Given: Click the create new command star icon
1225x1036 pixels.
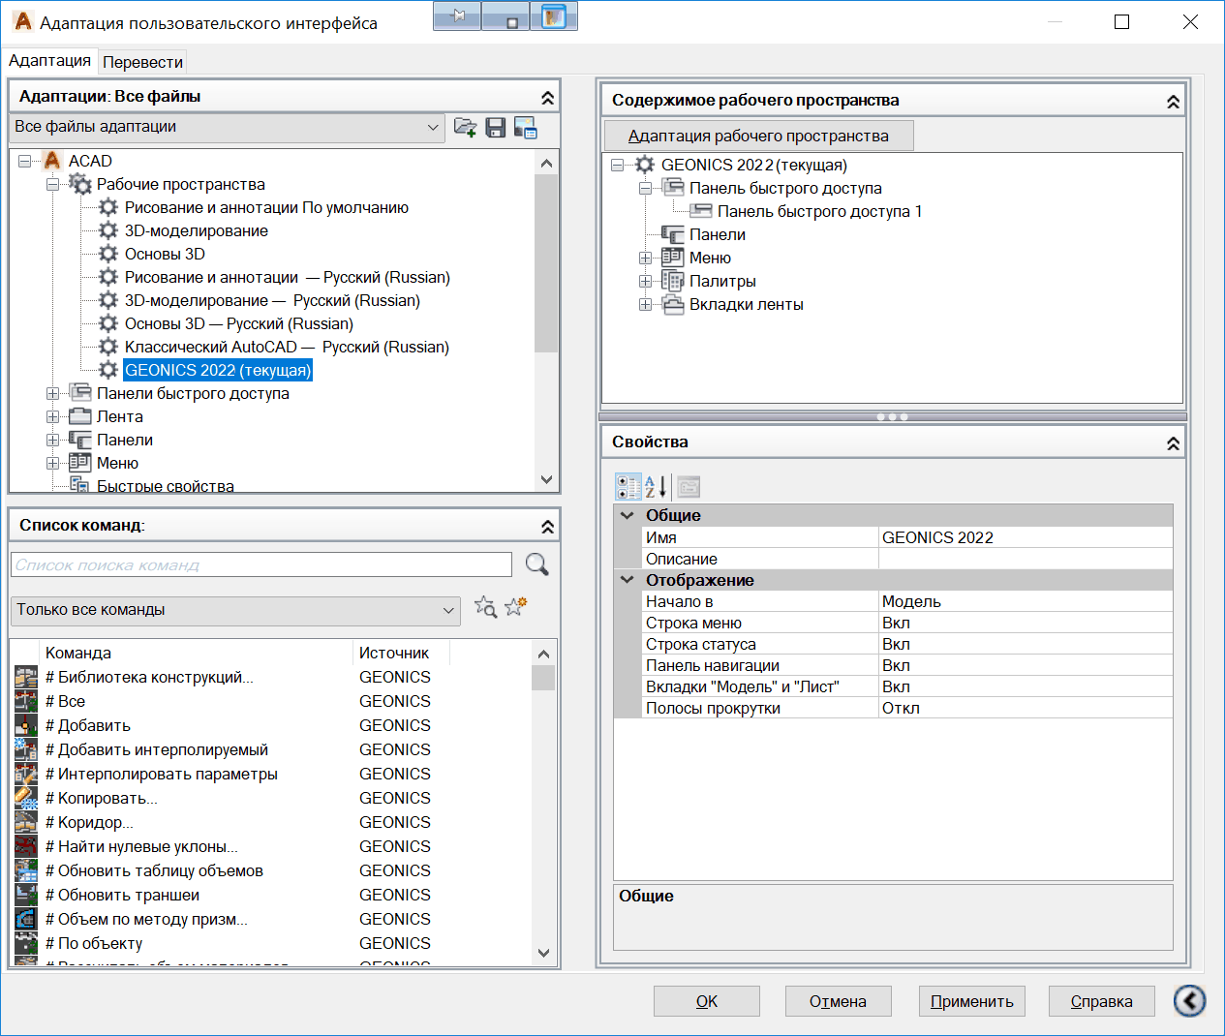Looking at the screenshot, I should coord(515,607).
